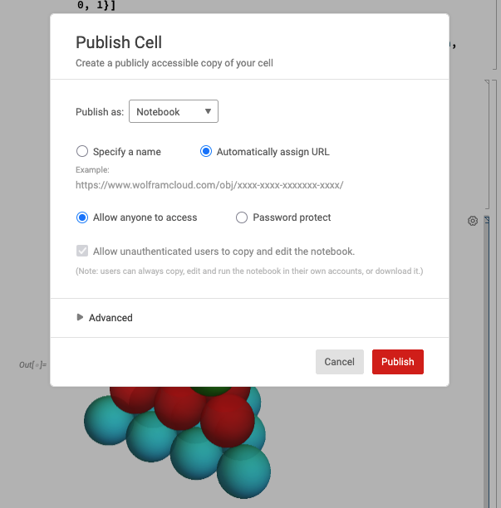Click the example wolframcloud.com URL text
The image size is (501, 508).
tap(209, 185)
